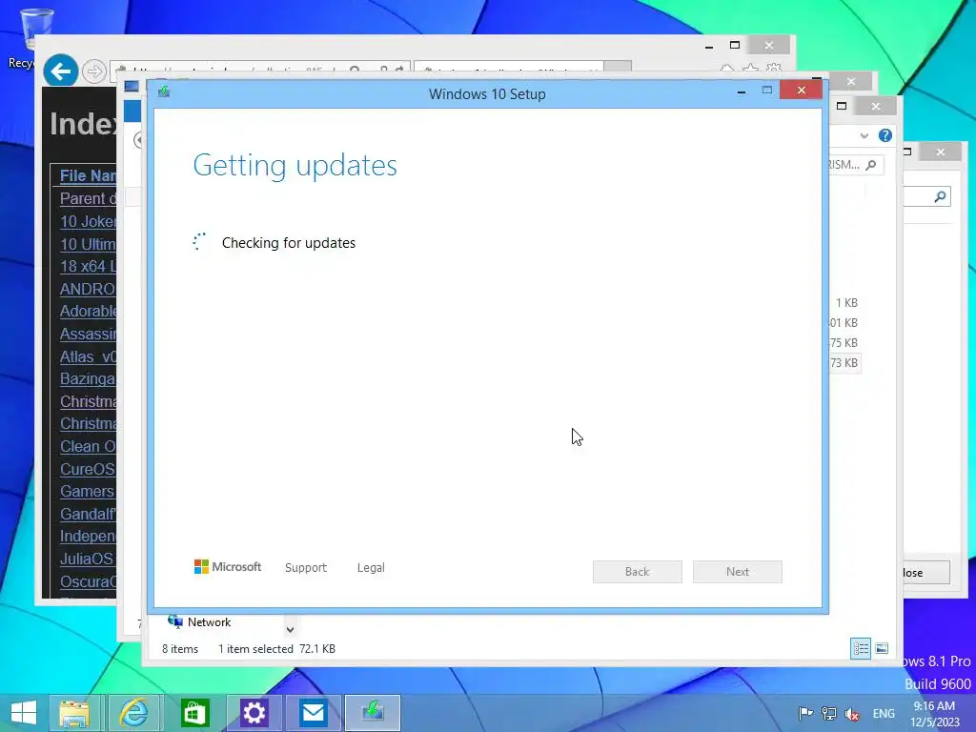
Task: Open the 'Gamers' link in IE
Action: (x=88, y=491)
